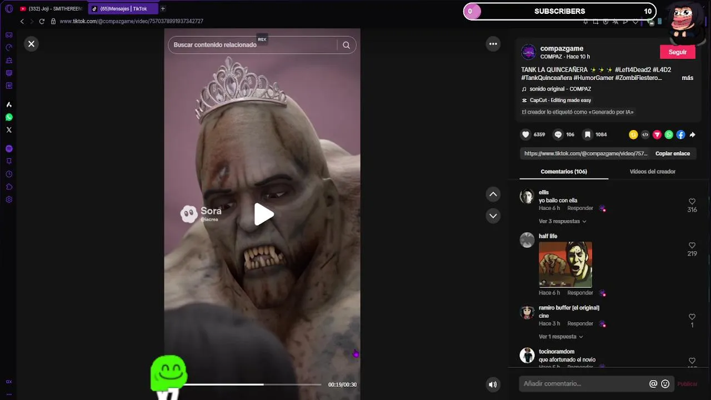Follow compazgame with Seguir button
711x400 pixels.
[678, 52]
